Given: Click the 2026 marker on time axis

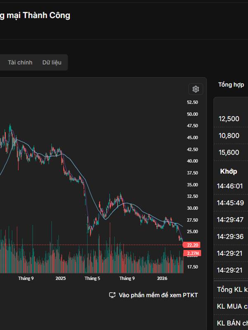Looking at the screenshot, I should [x=162, y=278].
